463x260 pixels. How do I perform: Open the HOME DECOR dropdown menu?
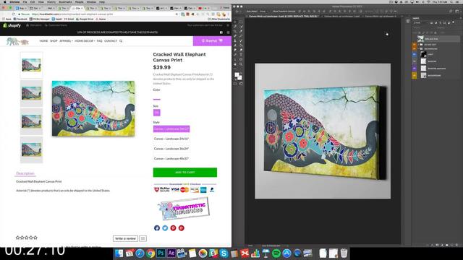85,41
